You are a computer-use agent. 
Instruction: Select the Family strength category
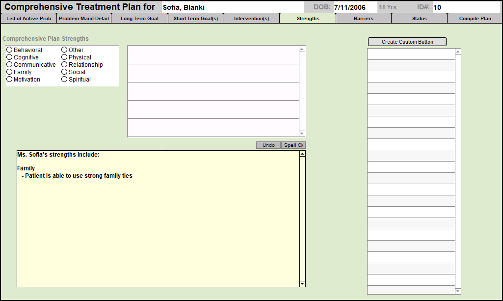pos(9,72)
